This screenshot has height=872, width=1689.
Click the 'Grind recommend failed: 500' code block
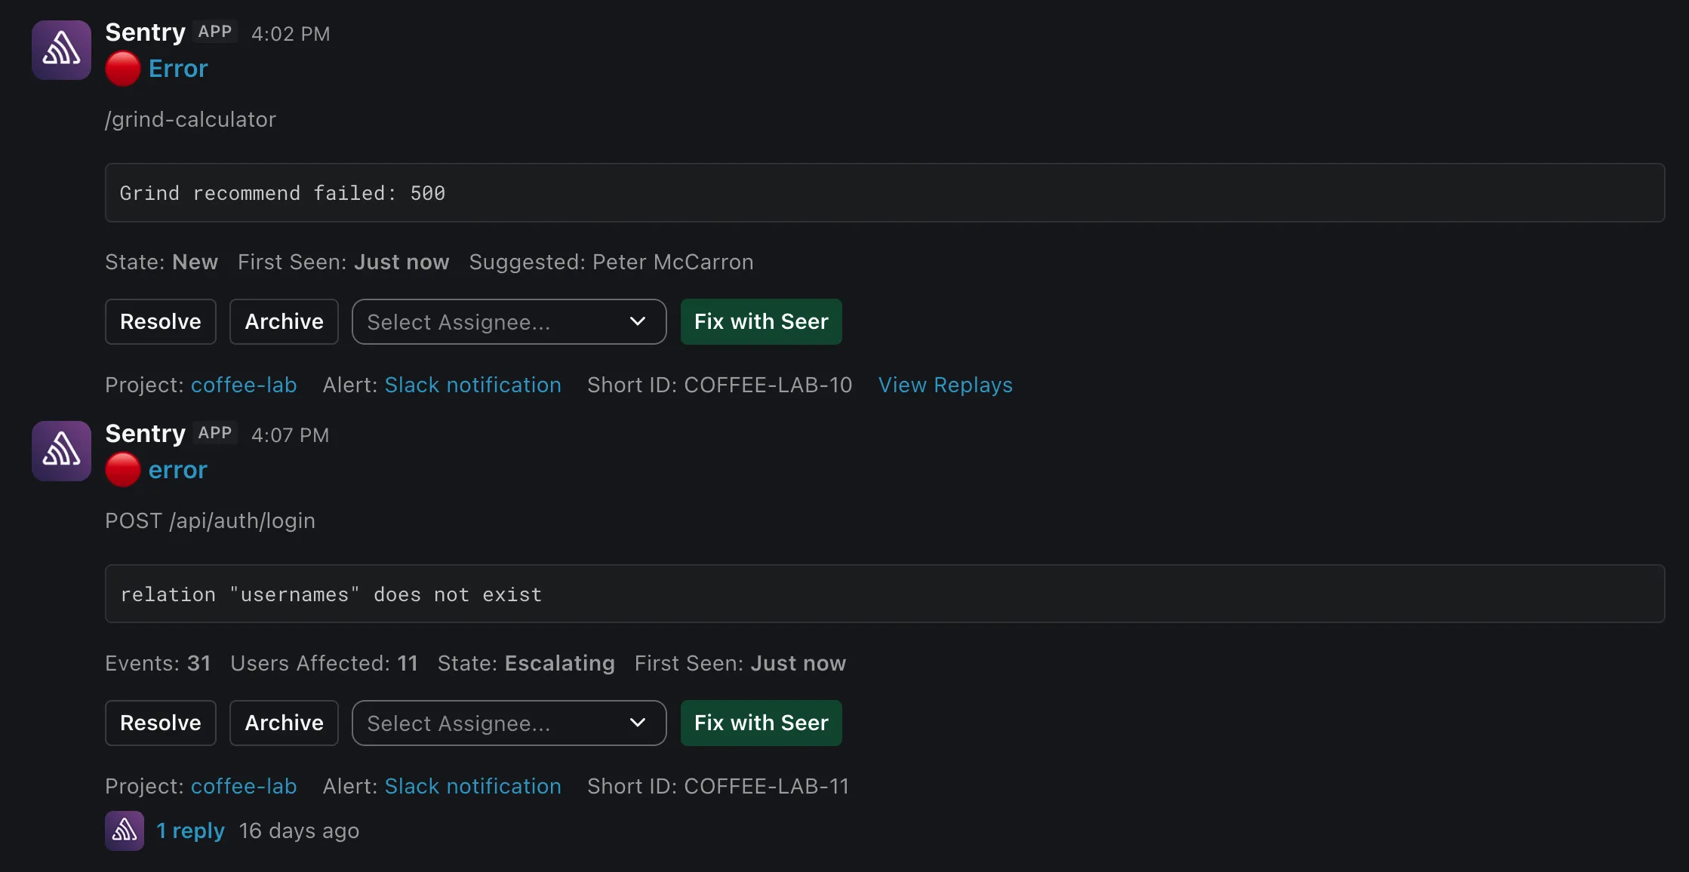coord(884,193)
